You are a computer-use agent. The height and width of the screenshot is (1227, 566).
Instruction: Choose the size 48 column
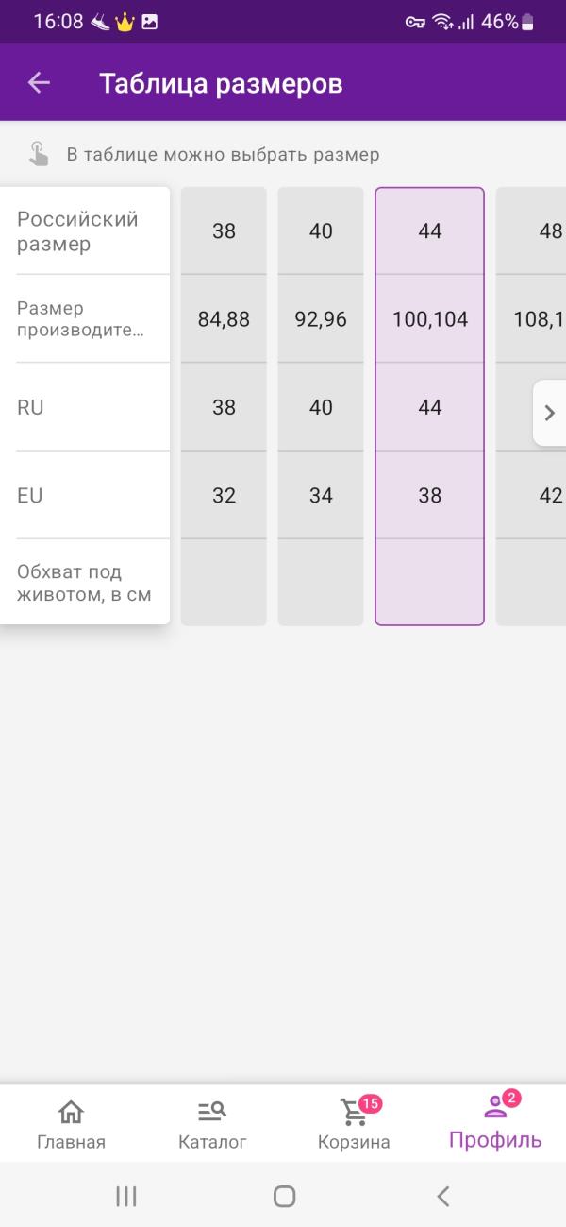click(x=531, y=406)
